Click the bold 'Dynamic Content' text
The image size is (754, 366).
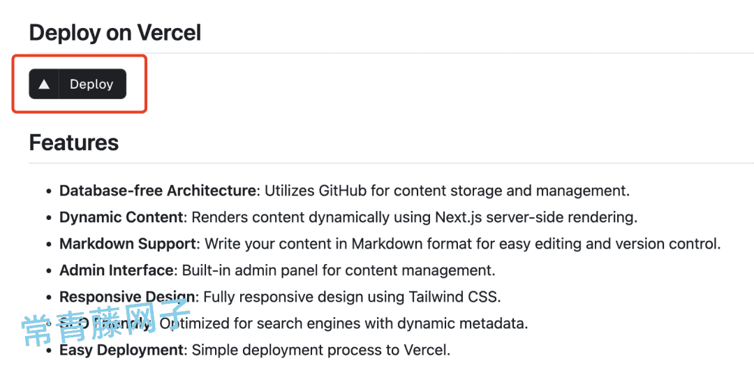(121, 217)
